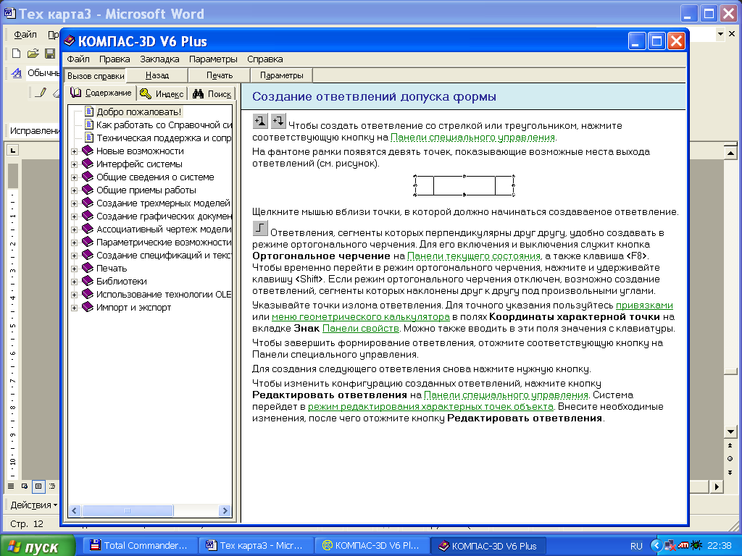Follow 'режим редактирования характерных точек объекта' link

[430, 407]
